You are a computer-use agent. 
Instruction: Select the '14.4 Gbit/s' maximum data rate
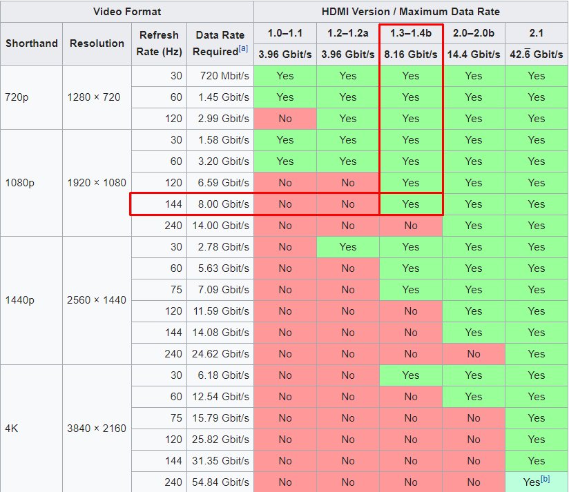pos(474,55)
